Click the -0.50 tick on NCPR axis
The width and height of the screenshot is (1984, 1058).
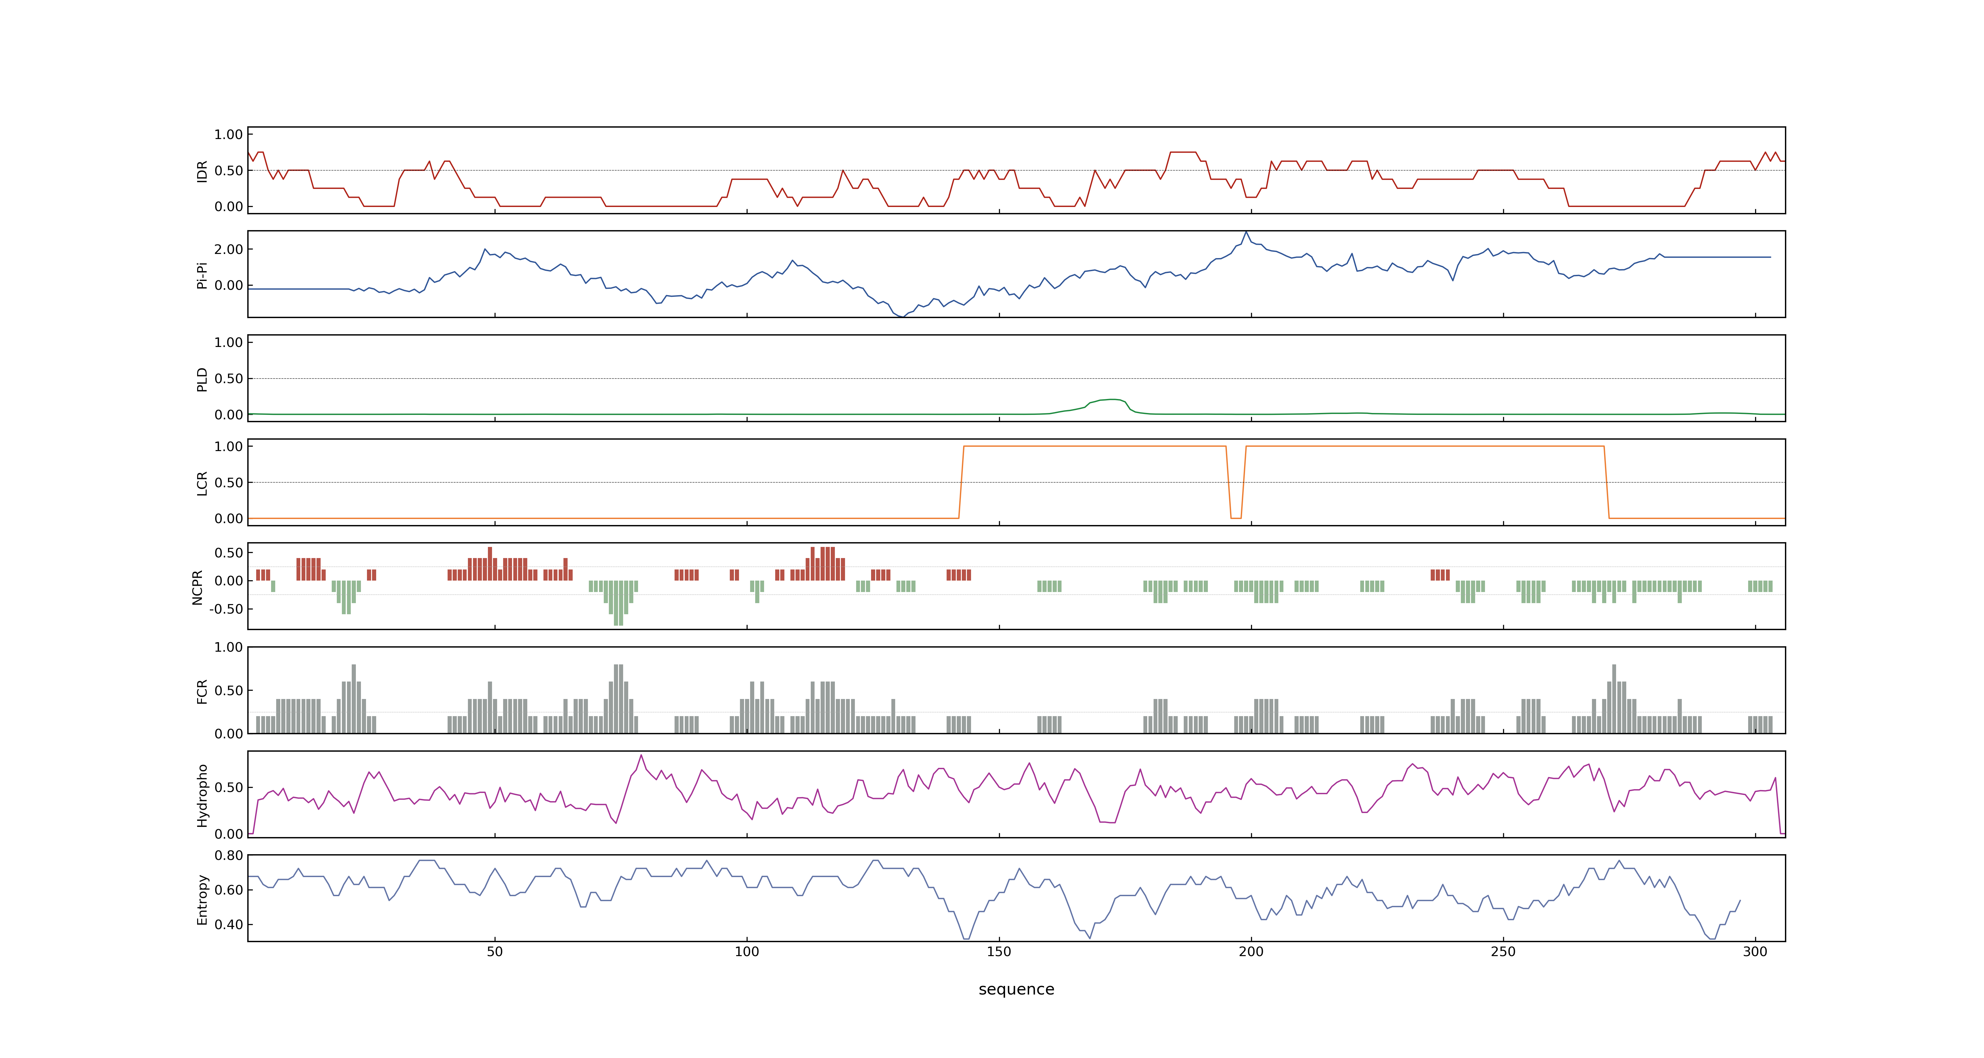226,609
